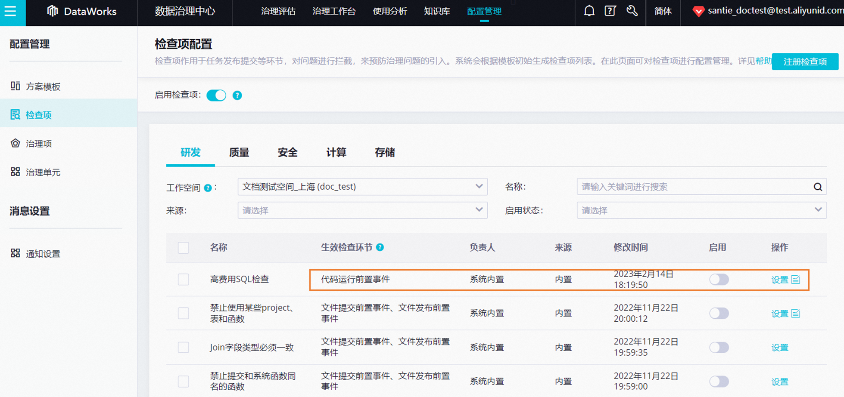Open the 启用状态 dropdown
844x397 pixels.
point(702,210)
